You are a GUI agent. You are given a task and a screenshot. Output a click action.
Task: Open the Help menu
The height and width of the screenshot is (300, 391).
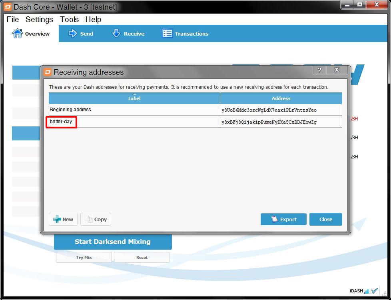pyautogui.click(x=93, y=20)
